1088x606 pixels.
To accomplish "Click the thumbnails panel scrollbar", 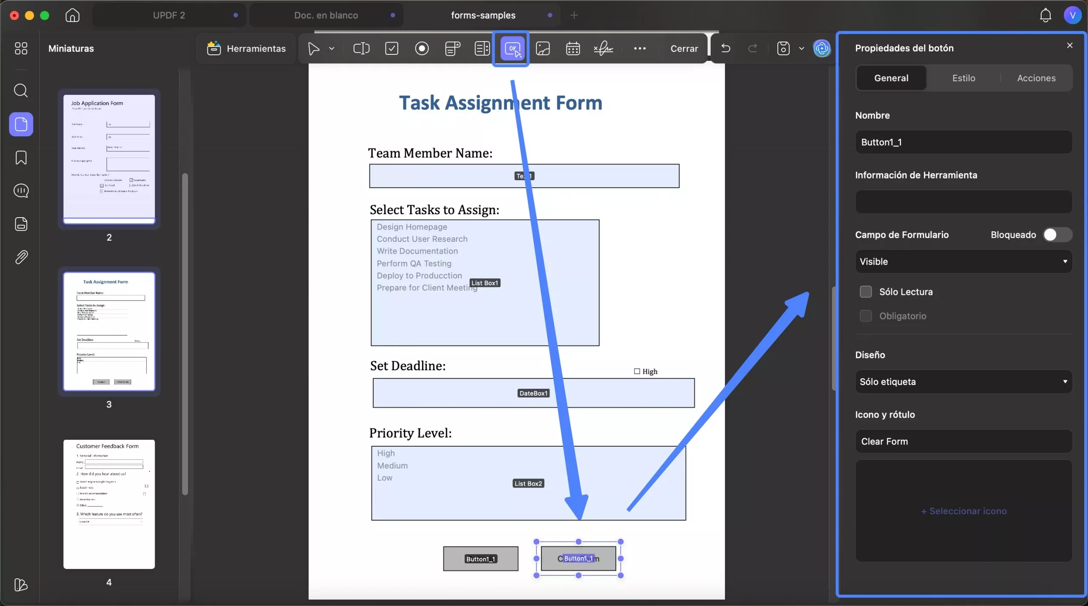I will [185, 334].
